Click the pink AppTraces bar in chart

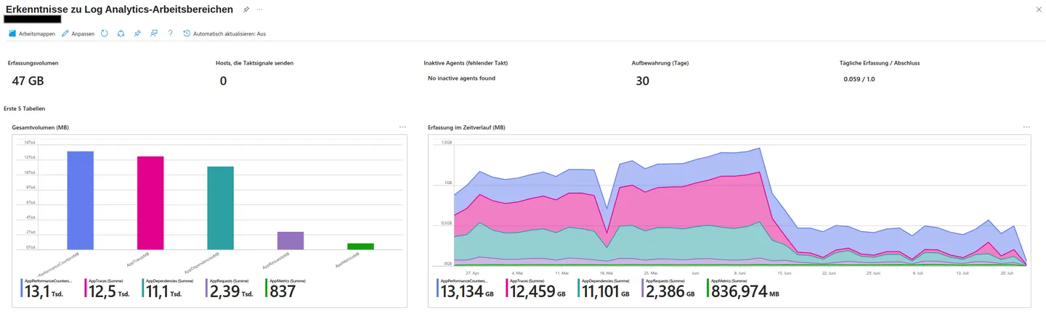coord(150,203)
